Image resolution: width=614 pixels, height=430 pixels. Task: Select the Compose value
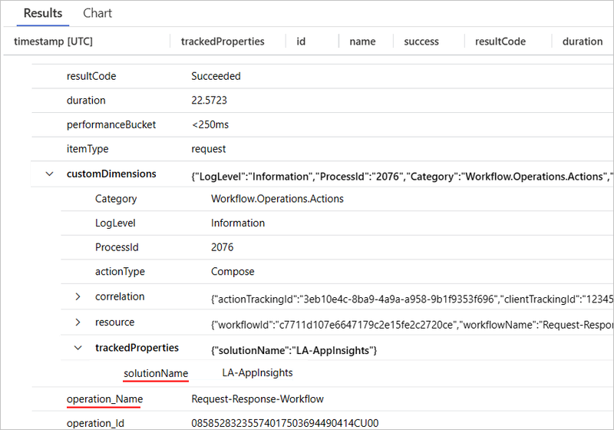[233, 272]
